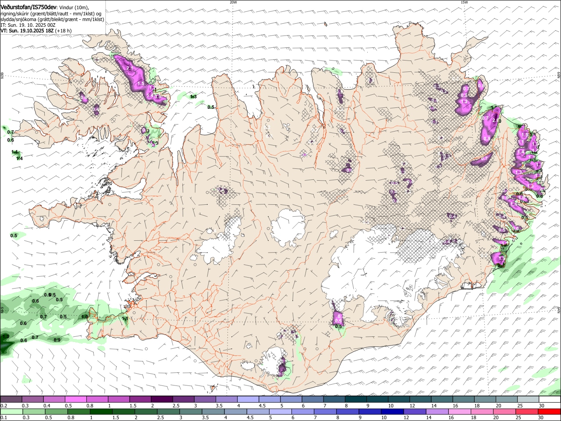
Task: Click the 1.3 precipitation value north of Húnaflói bay
Action: point(193,96)
